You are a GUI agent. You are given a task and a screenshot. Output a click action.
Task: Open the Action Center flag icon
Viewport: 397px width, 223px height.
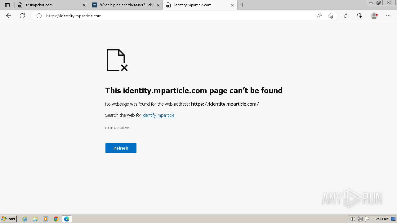pyautogui.click(x=368, y=219)
